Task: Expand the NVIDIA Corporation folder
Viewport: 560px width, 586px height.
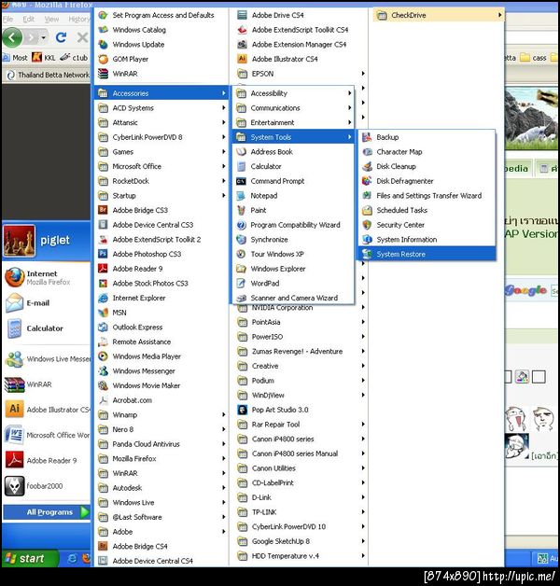Action: [x=301, y=309]
